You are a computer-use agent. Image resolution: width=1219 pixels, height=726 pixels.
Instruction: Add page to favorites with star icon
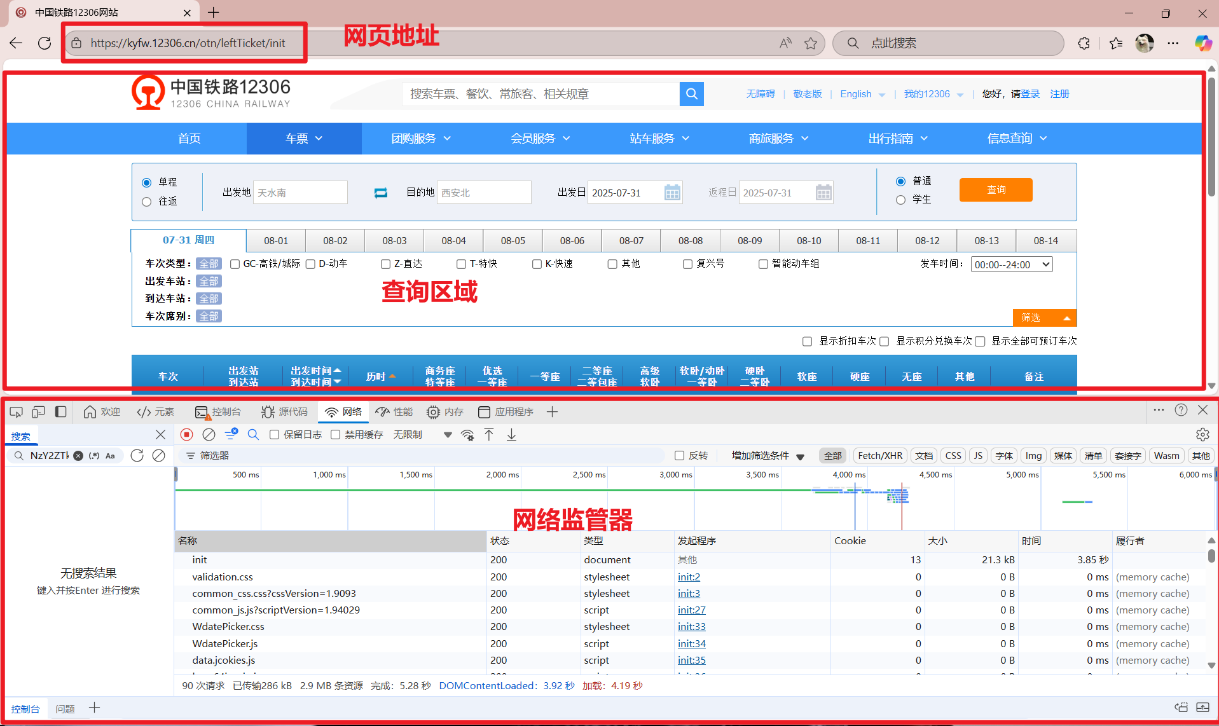(x=811, y=43)
